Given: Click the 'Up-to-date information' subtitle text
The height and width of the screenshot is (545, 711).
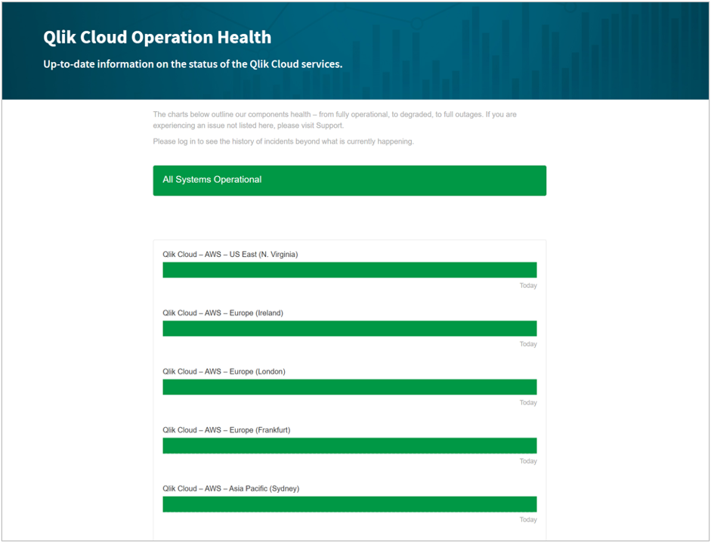Looking at the screenshot, I should click(x=193, y=64).
